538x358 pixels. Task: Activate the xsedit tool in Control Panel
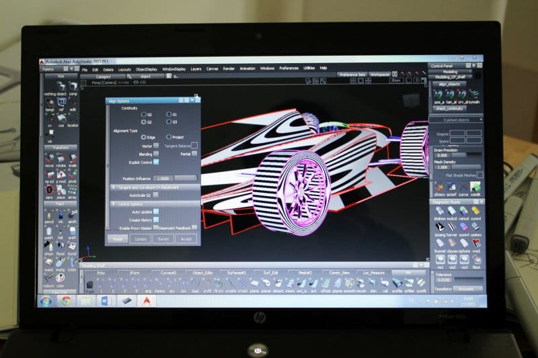point(475,188)
